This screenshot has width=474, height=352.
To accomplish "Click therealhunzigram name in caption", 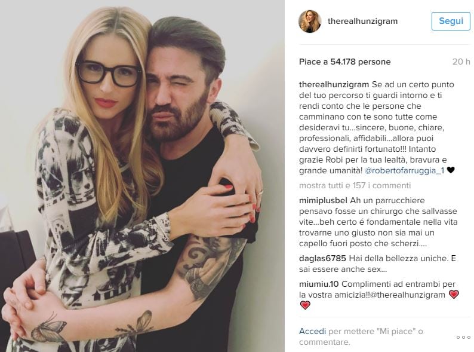I will coord(334,84).
